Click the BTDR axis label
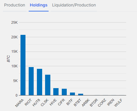The width and height of the screenshot is (137, 111). point(94,103)
